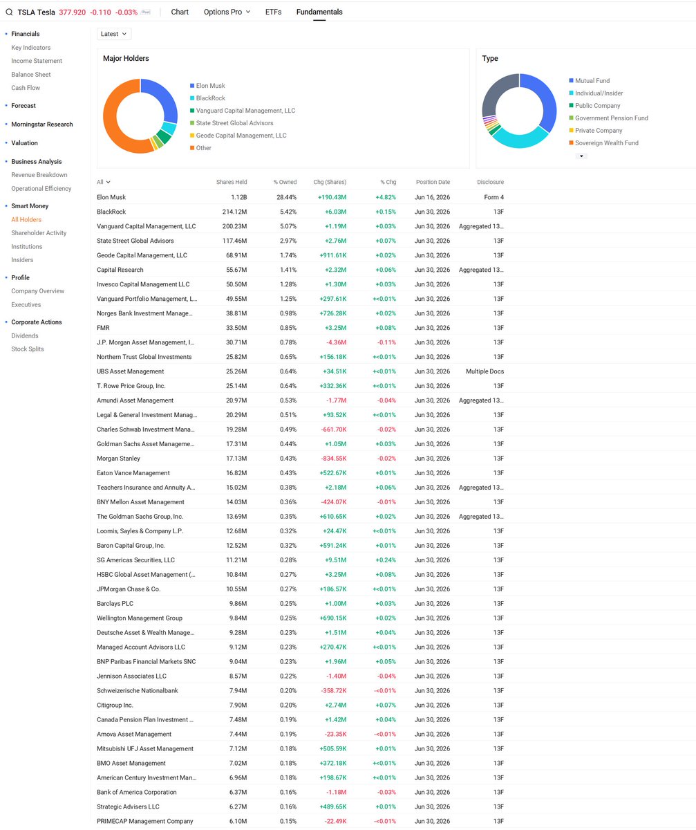696x830 pixels.
Task: Collapse the Profile sidebar section
Action: click(x=20, y=278)
